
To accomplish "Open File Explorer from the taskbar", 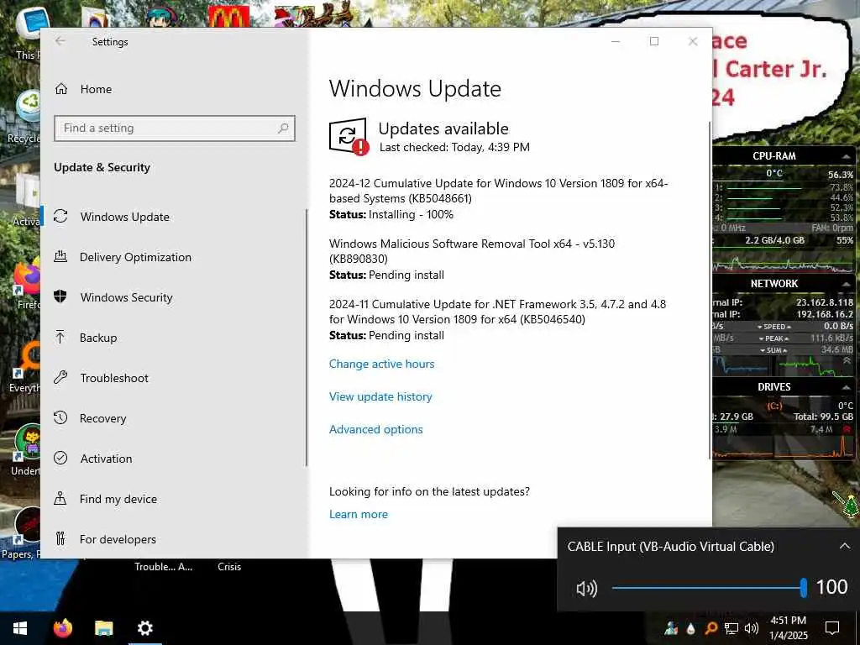I will pyautogui.click(x=103, y=628).
